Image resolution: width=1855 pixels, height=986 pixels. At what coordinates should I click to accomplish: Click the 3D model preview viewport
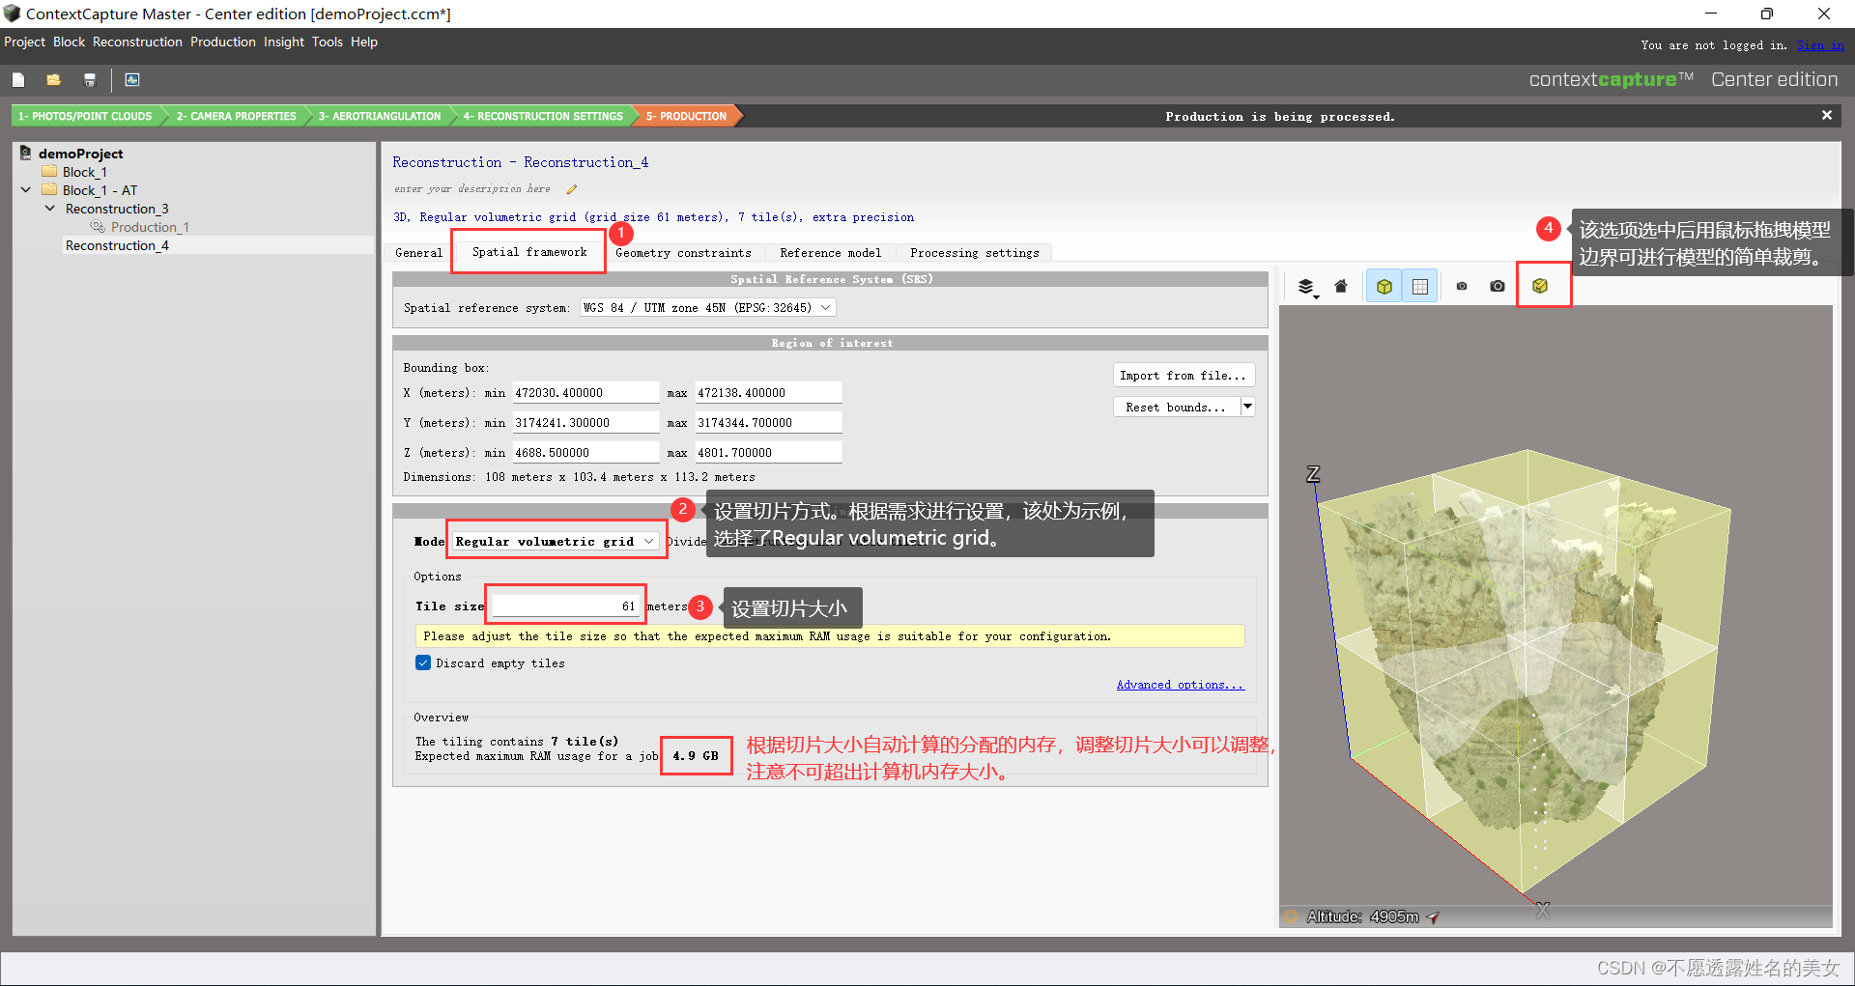(1555, 618)
